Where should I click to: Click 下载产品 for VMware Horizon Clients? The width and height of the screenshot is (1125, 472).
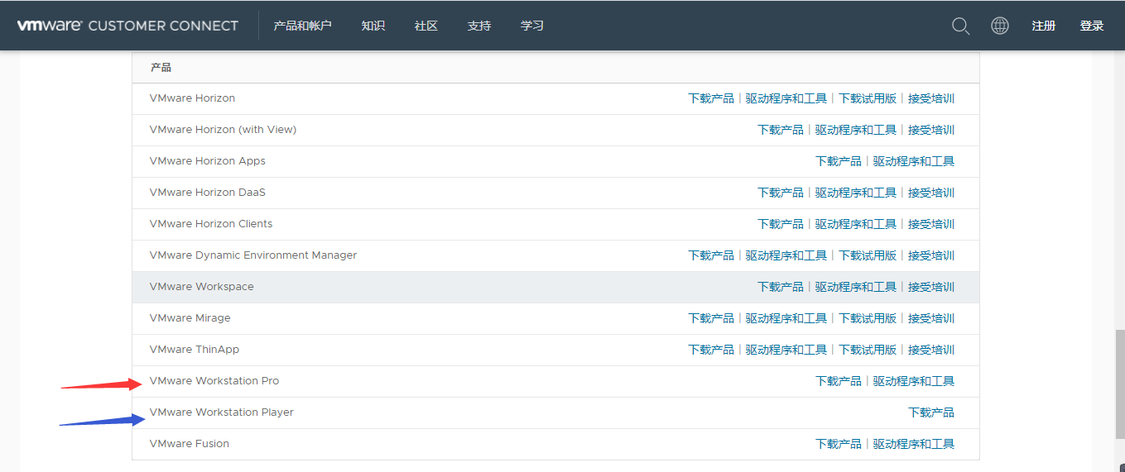pyautogui.click(x=781, y=224)
